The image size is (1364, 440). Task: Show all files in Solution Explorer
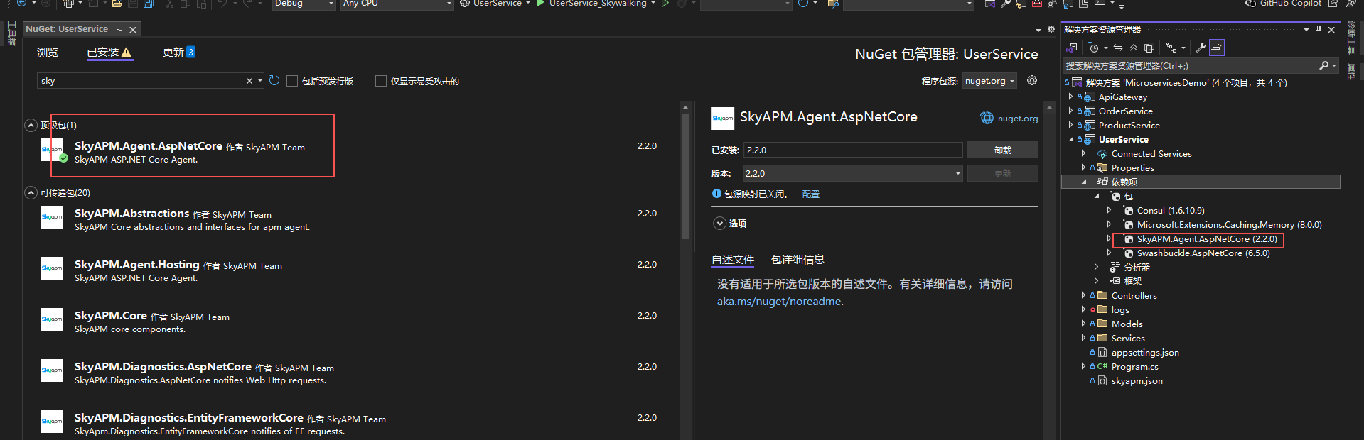pyautogui.click(x=1149, y=48)
